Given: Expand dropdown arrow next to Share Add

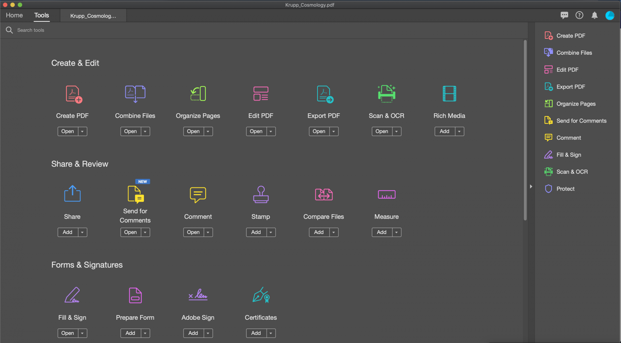Looking at the screenshot, I should click(x=82, y=232).
